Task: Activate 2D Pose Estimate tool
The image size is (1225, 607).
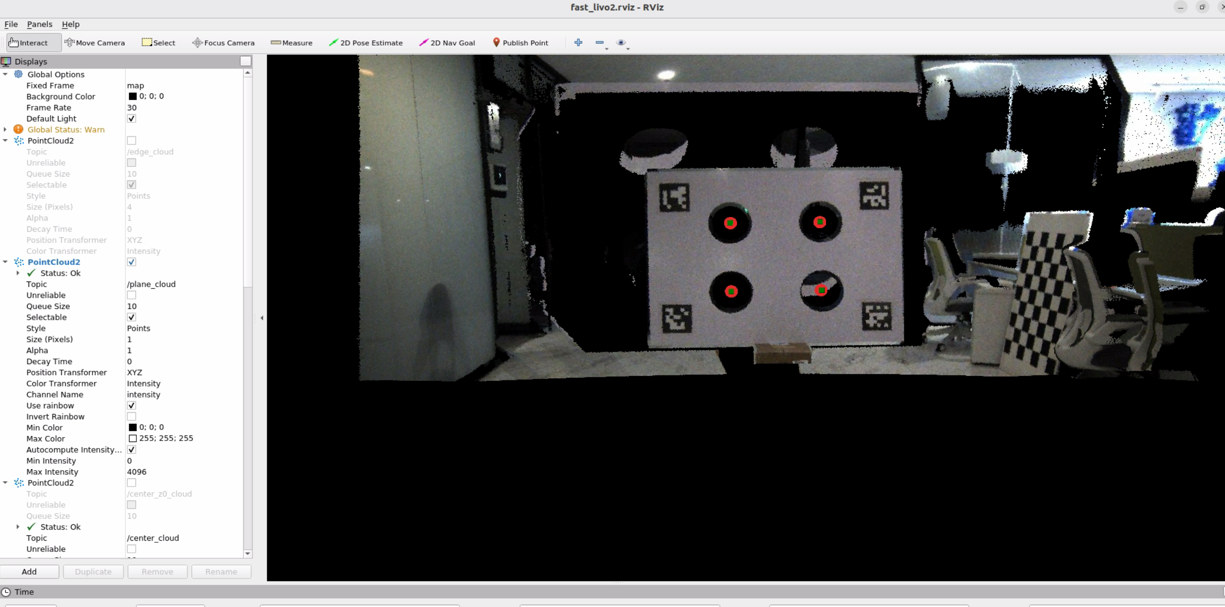Action: (x=366, y=43)
